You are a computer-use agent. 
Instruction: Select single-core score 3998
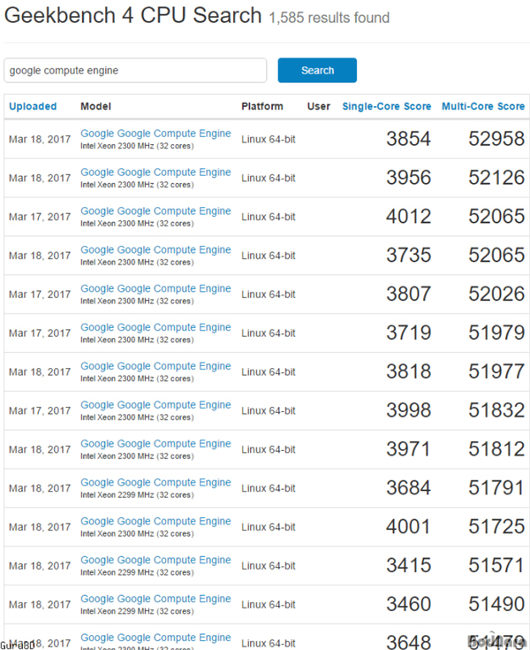[x=409, y=410]
